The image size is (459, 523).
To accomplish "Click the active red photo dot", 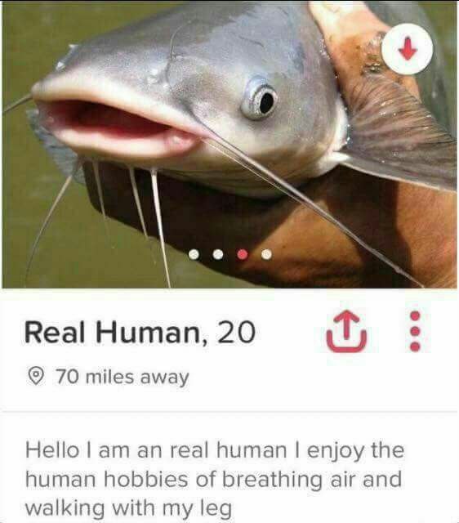I will [x=243, y=254].
